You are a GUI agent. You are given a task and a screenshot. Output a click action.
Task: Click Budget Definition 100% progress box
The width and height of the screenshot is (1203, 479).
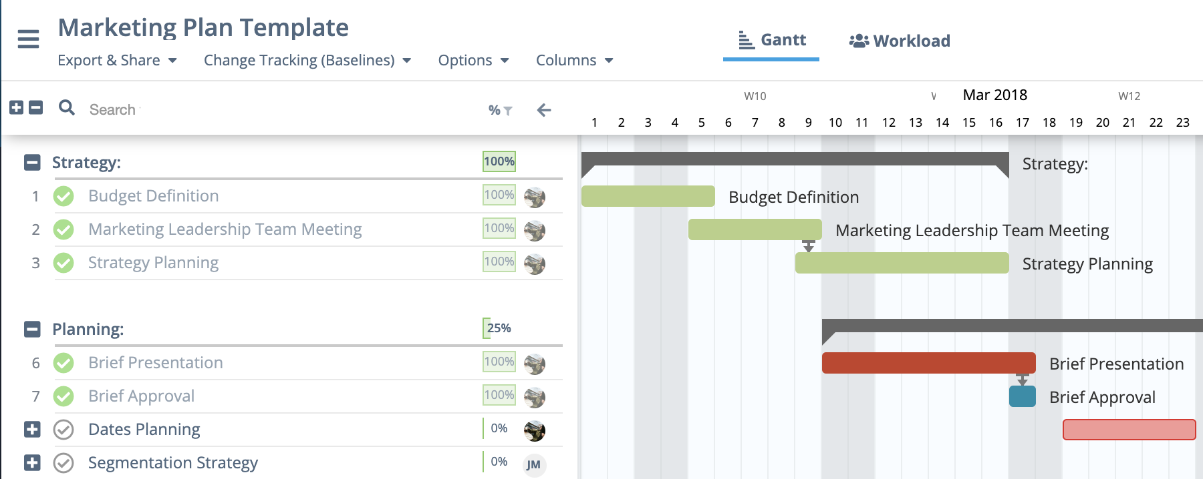499,195
